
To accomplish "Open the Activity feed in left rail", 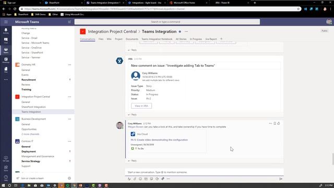I will pos(6,31).
